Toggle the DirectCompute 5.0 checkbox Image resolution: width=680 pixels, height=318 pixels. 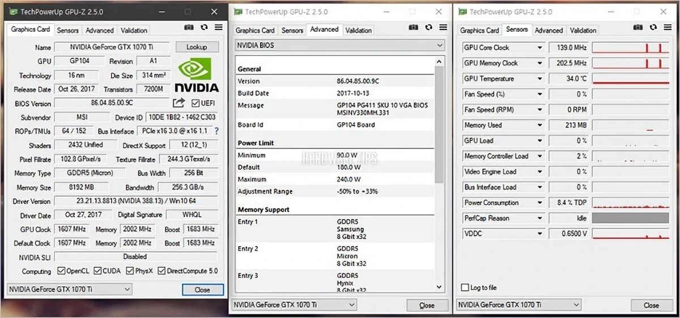pyautogui.click(x=161, y=271)
